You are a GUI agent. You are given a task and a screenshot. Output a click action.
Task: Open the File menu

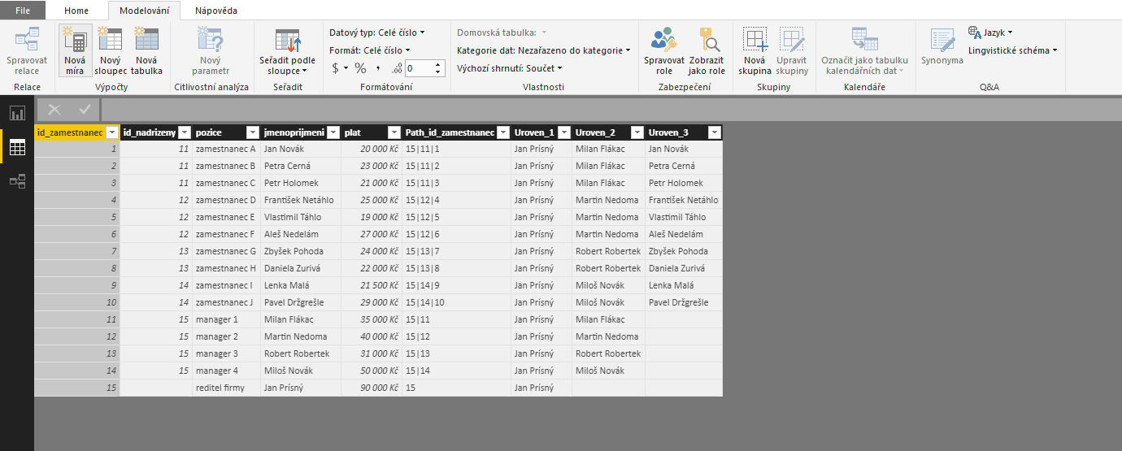click(23, 11)
